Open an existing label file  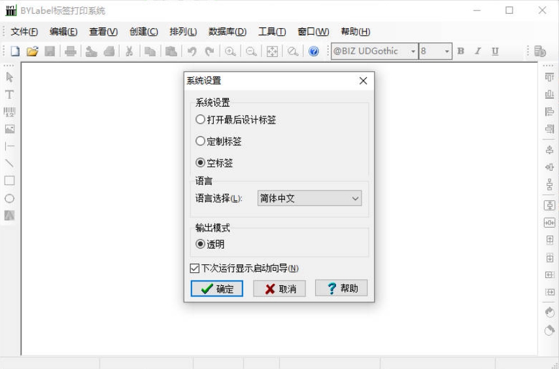coord(33,52)
